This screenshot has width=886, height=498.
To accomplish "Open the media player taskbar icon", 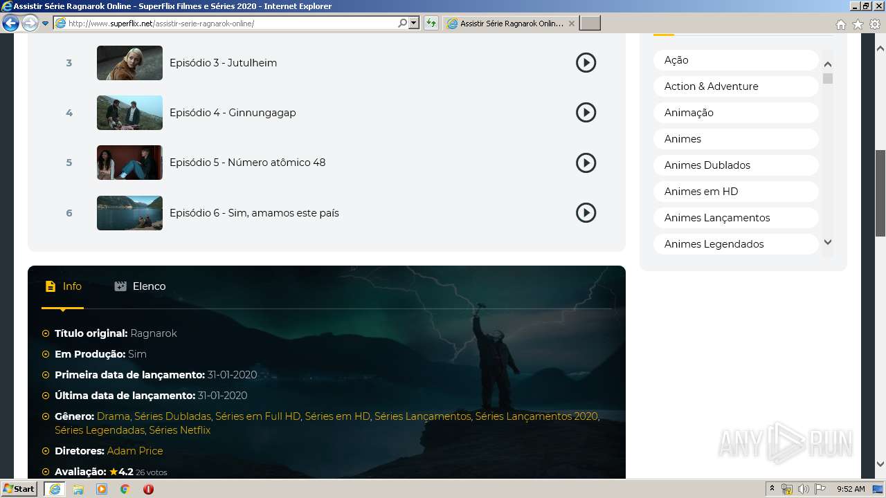I will pyautogui.click(x=102, y=489).
